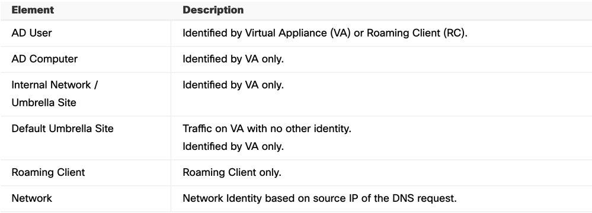Click Internal Network's 'Identified by VA only' description
The height and width of the screenshot is (213, 592).
coord(233,85)
